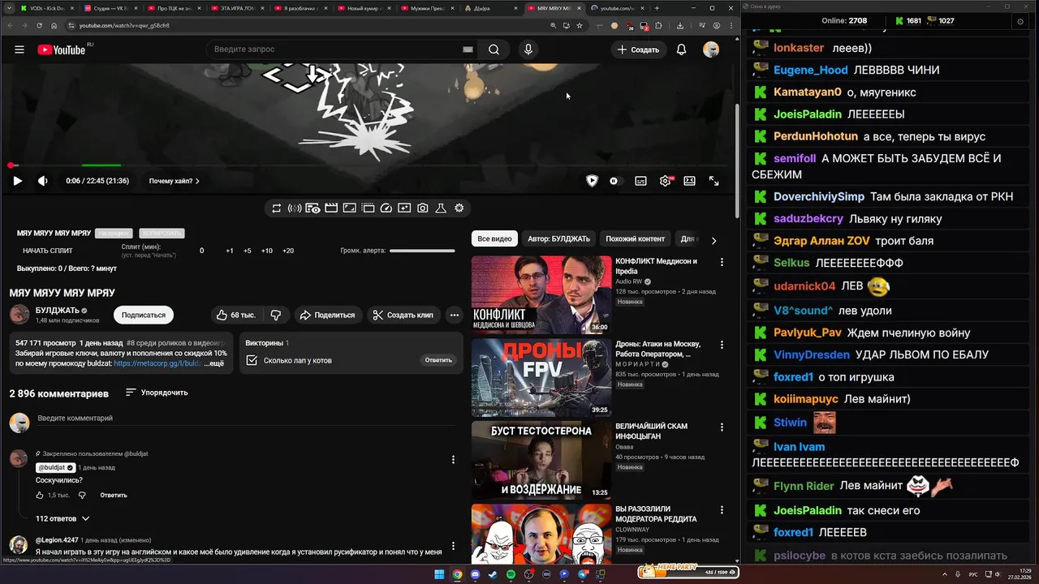Click the clapperboard icon in the extension toolbar
Viewport: 1039px width, 584px height.
click(331, 208)
